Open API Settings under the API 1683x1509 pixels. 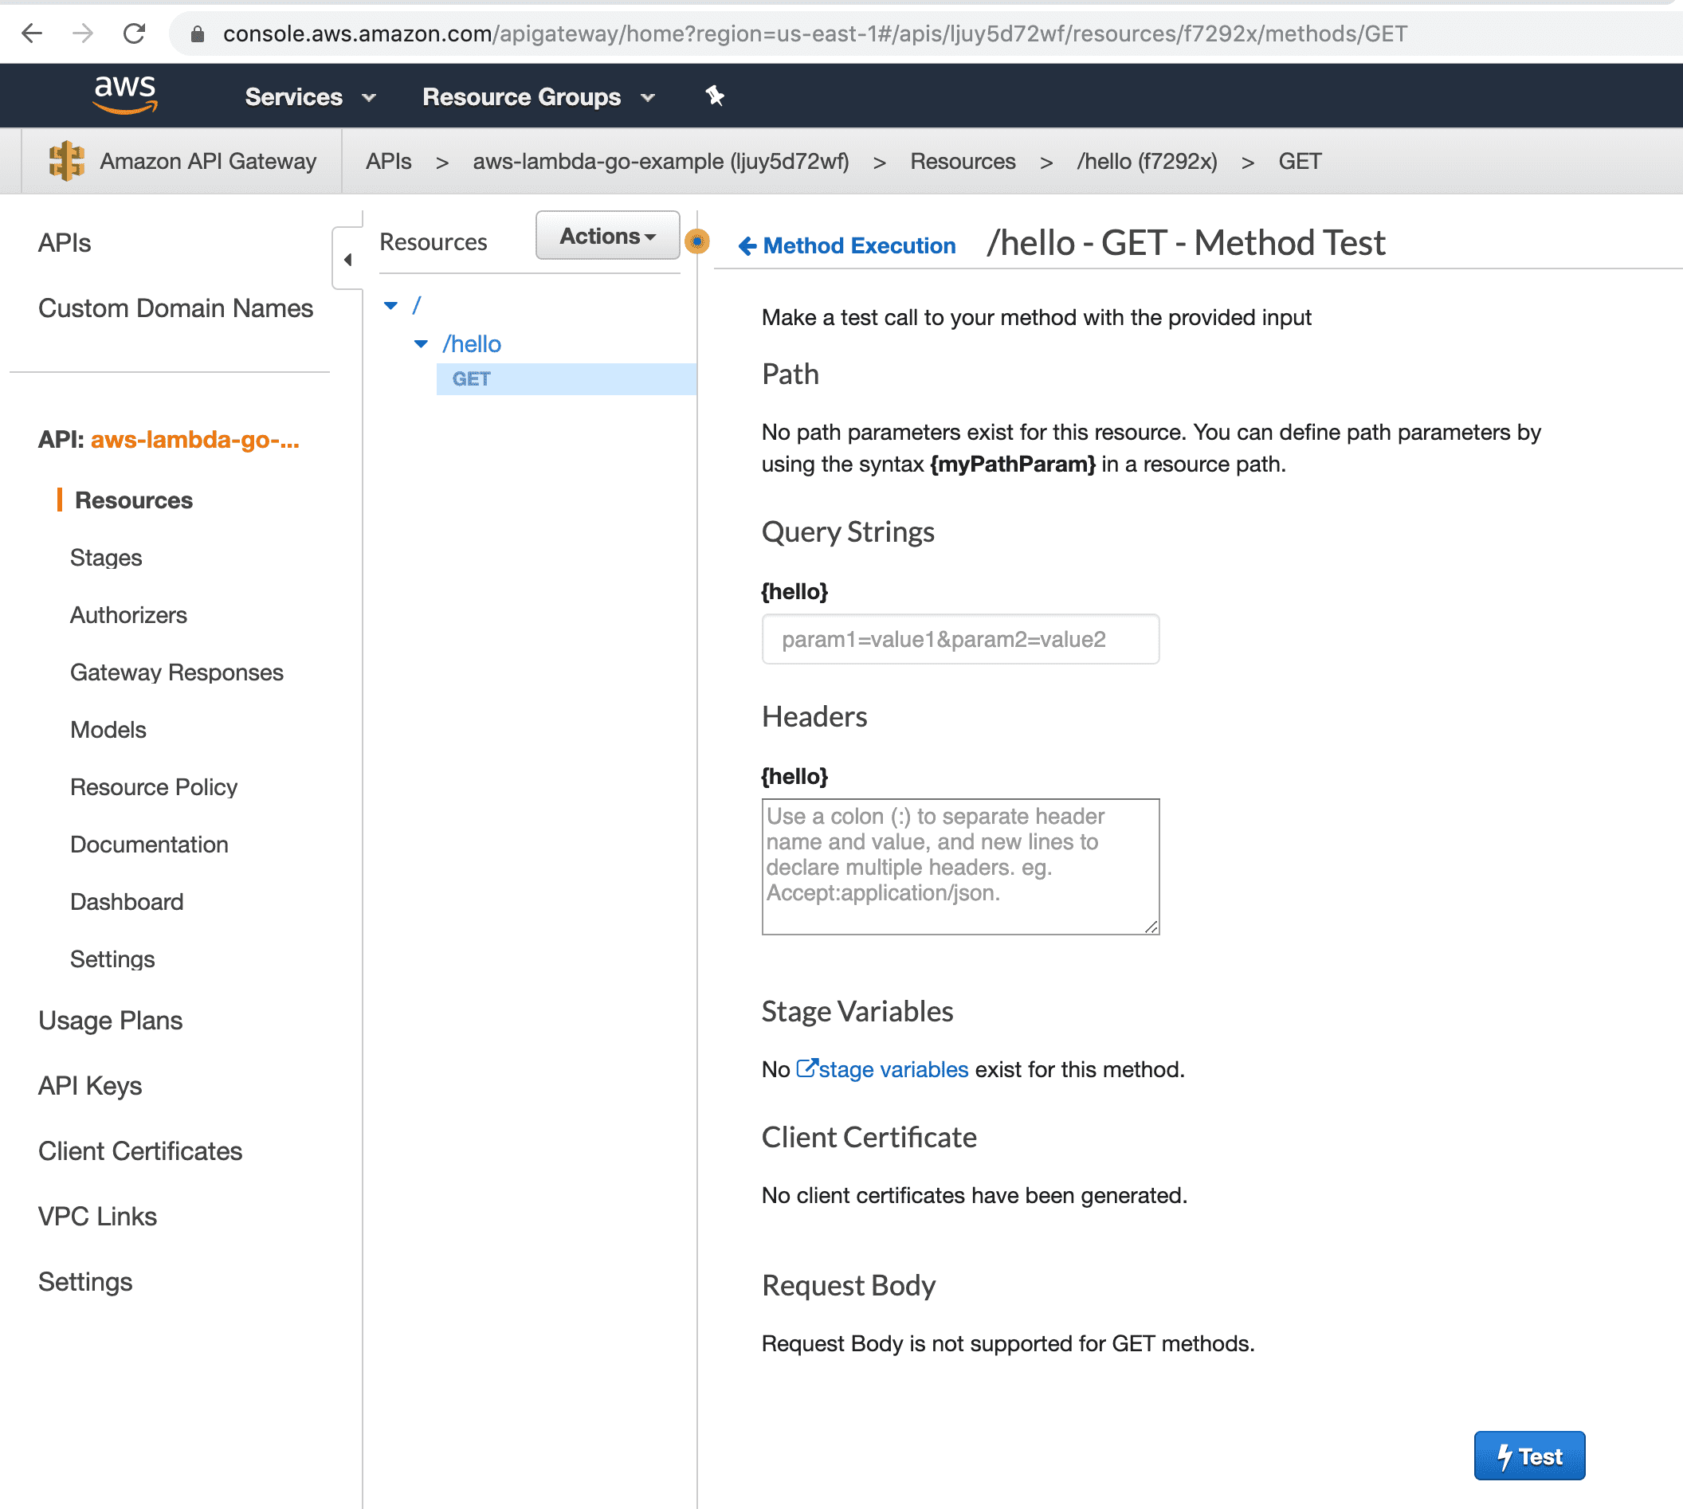pos(112,958)
